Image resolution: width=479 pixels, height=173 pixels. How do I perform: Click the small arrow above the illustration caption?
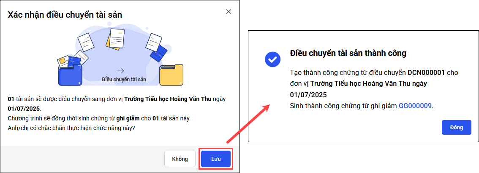(120, 71)
